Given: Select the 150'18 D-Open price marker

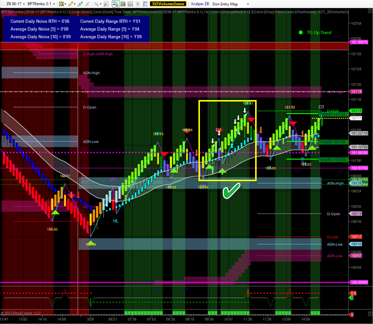Looking at the screenshot, I should point(356,214).
